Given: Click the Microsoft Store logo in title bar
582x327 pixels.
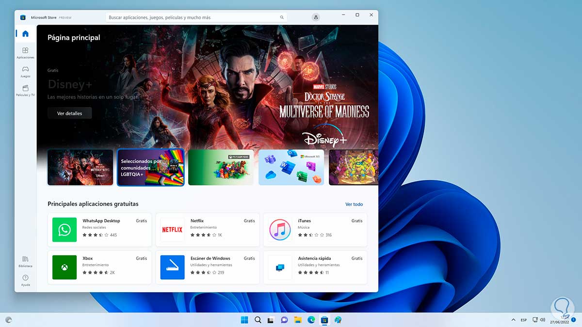Looking at the screenshot, I should [23, 17].
